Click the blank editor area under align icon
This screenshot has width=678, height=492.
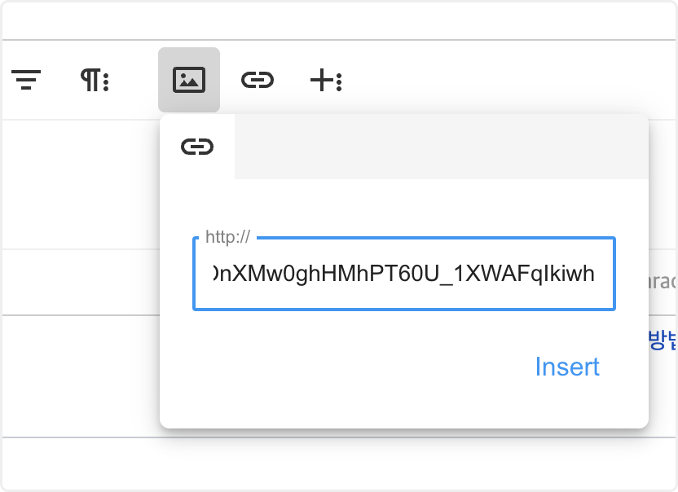(x=73, y=183)
